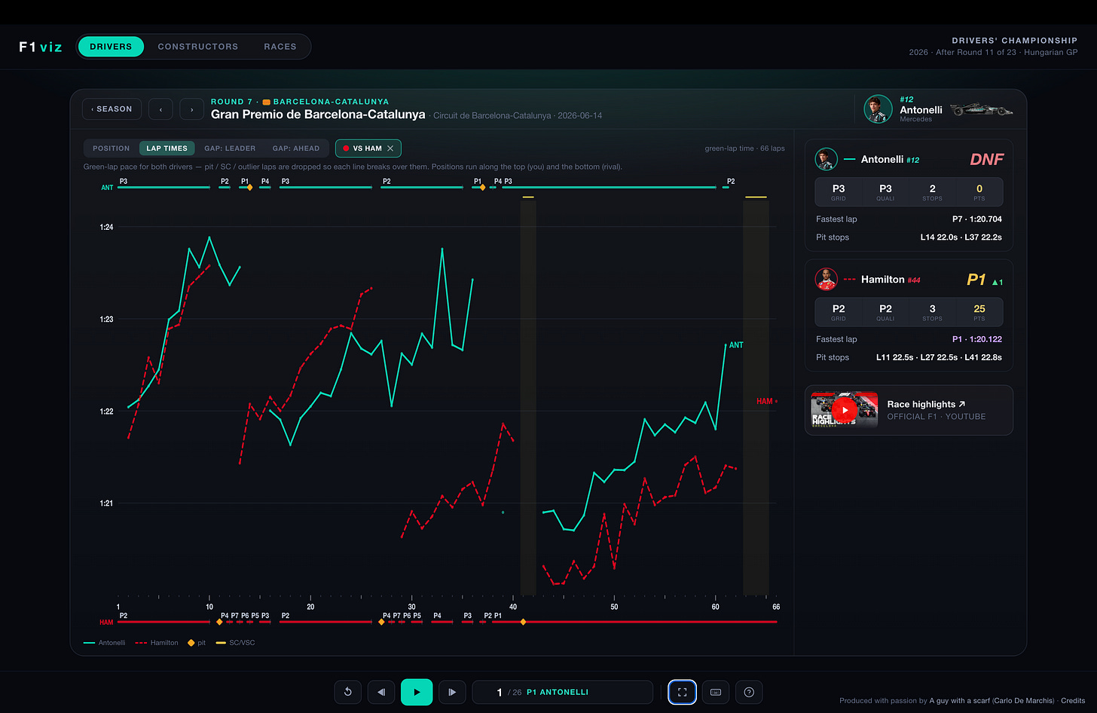Click Hamilton's 25 PTS stat
Viewport: 1097px width, 713px height.
pyautogui.click(x=979, y=312)
